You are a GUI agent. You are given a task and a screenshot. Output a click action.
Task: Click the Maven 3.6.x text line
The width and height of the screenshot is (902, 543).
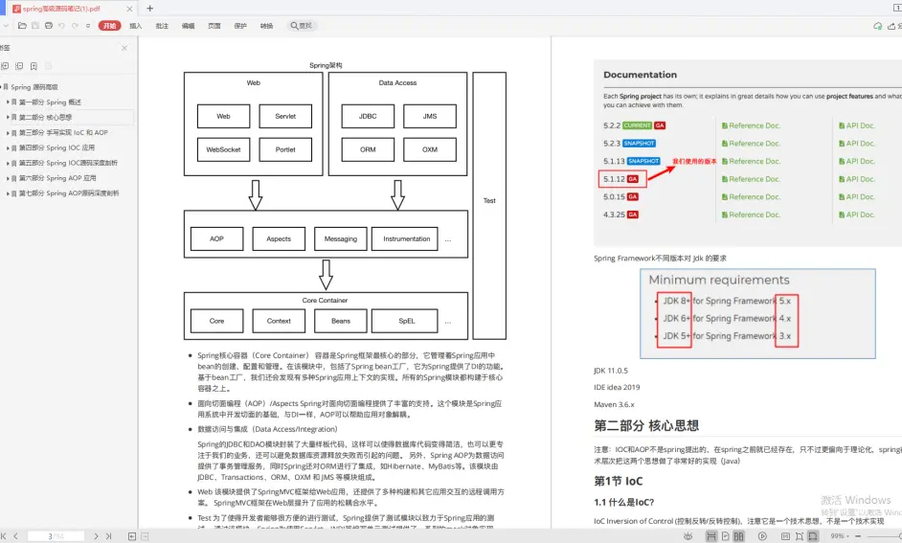pos(614,404)
